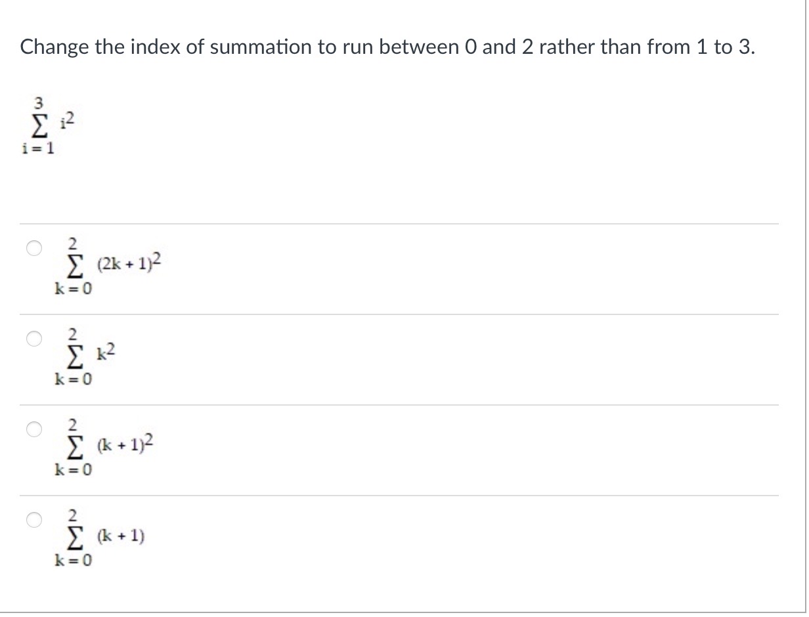Click the k=0 lower limit under last answer
This screenshot has height=617, width=809.
coord(74,561)
